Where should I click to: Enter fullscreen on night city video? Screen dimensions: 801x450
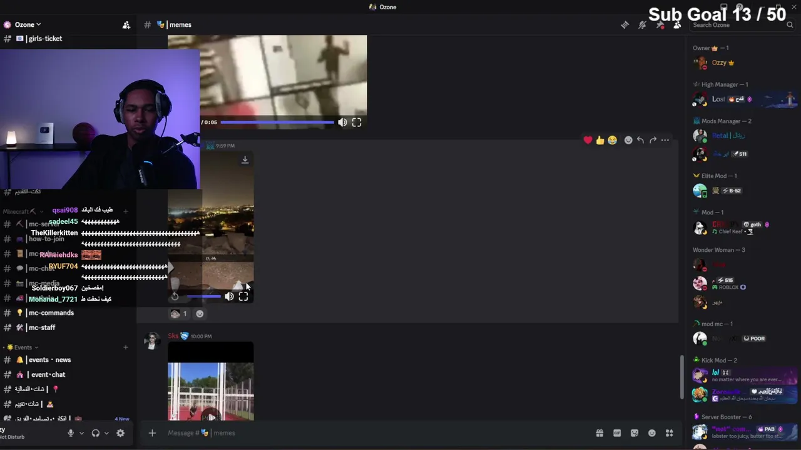coord(243,297)
